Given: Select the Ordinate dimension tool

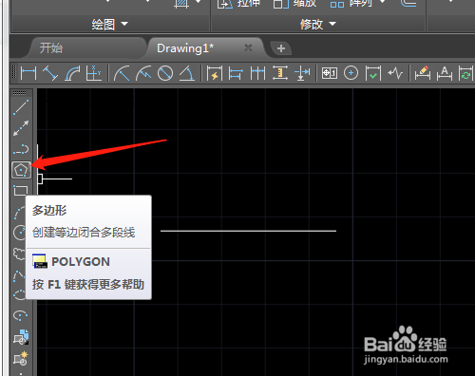Looking at the screenshot, I should tap(94, 73).
